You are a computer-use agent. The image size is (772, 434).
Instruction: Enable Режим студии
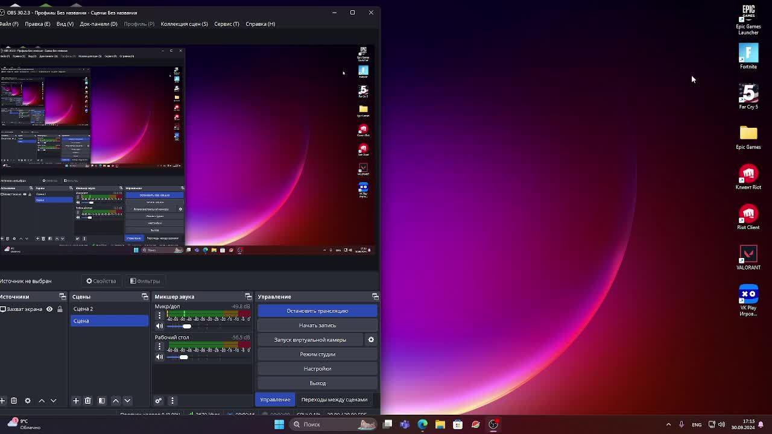(x=317, y=354)
